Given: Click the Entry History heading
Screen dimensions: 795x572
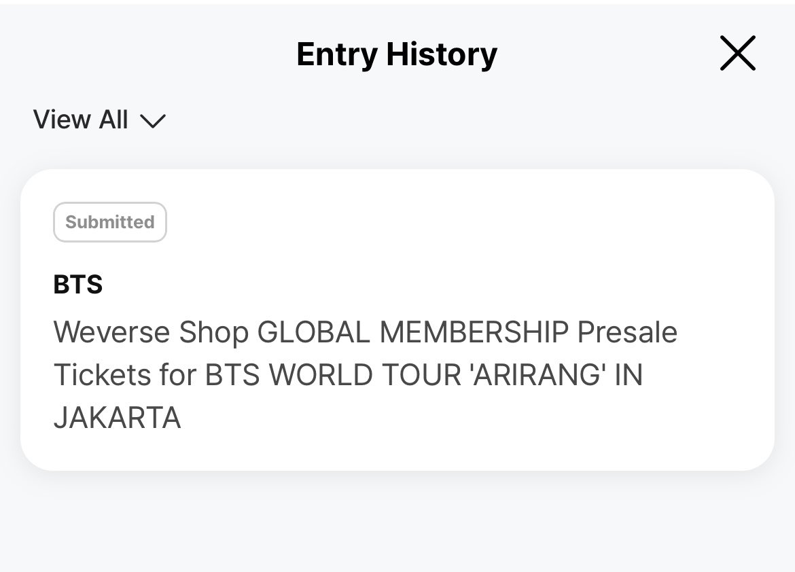Looking at the screenshot, I should [397, 54].
